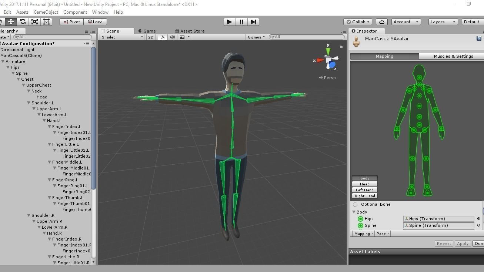The image size is (484, 272).
Task: Toggle scene lighting sun icon
Action: tap(163, 37)
